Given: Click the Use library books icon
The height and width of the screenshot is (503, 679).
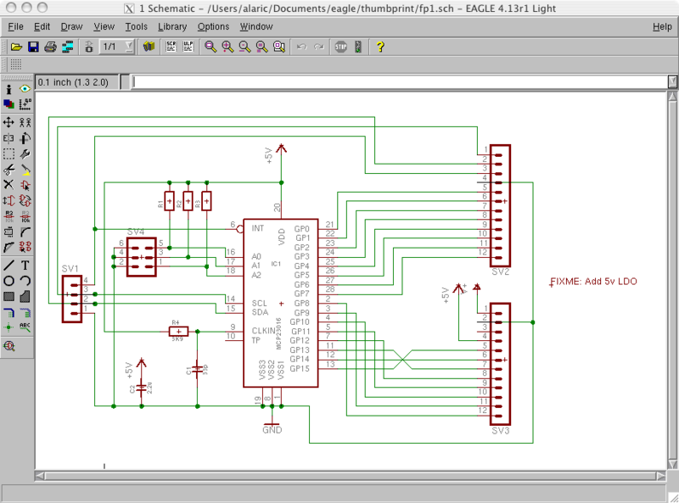Looking at the screenshot, I should pyautogui.click(x=149, y=47).
